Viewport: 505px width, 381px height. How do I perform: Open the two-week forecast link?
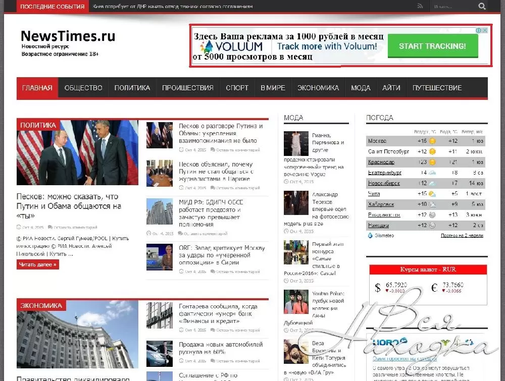coord(462,236)
